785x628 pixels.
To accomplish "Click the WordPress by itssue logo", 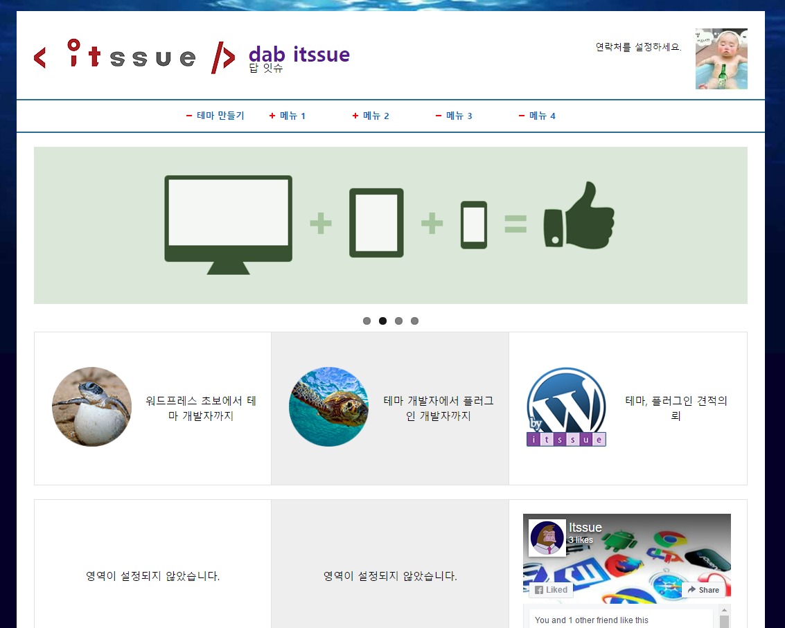I will pyautogui.click(x=566, y=406).
